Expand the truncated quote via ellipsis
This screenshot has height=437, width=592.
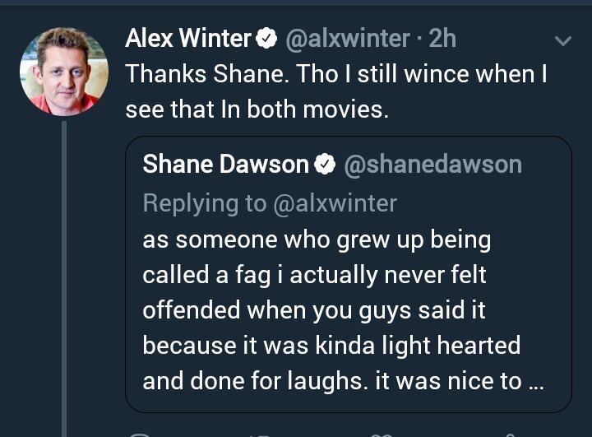[534, 383]
